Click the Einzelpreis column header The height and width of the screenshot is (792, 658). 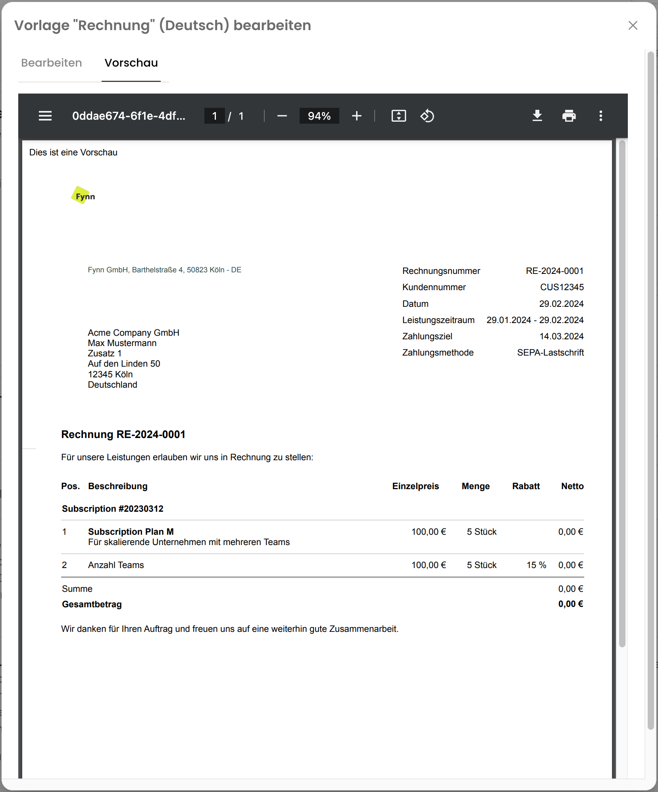[416, 486]
